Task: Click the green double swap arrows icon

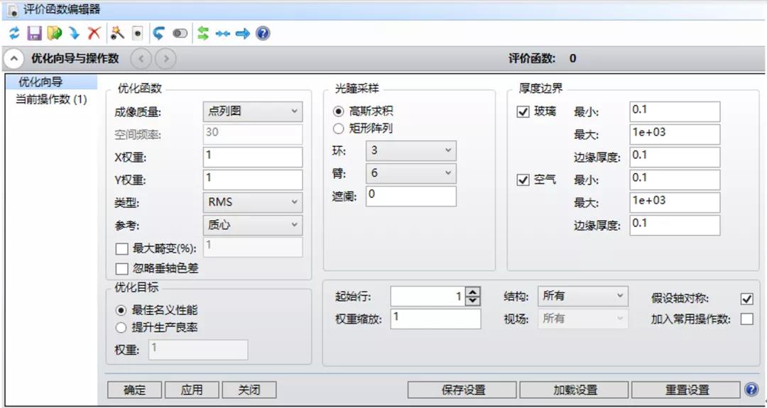Action: coord(203,33)
